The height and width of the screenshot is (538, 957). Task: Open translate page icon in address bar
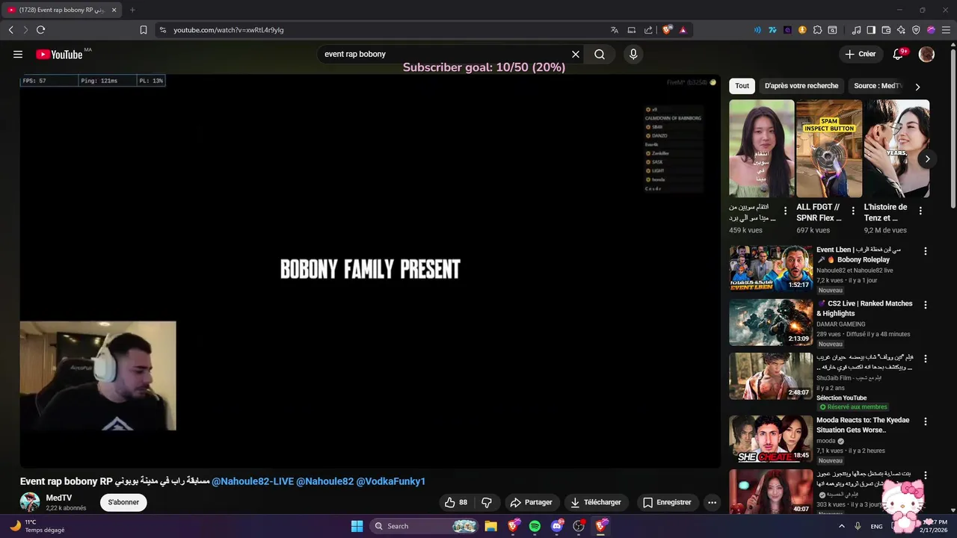click(615, 30)
